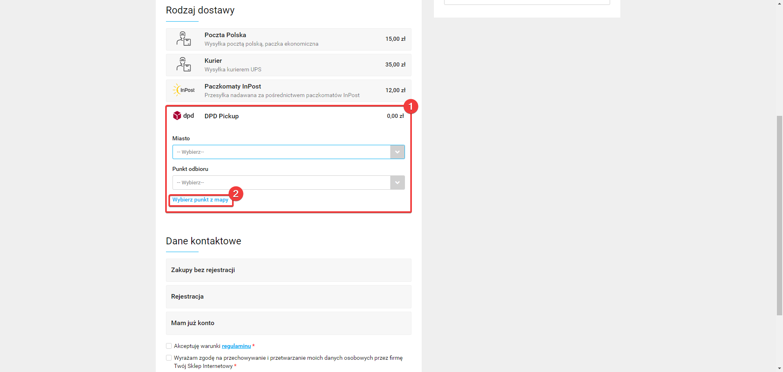Select the Paczkomaty InPost delivery option
Image resolution: width=783 pixels, height=372 pixels.
[x=288, y=90]
